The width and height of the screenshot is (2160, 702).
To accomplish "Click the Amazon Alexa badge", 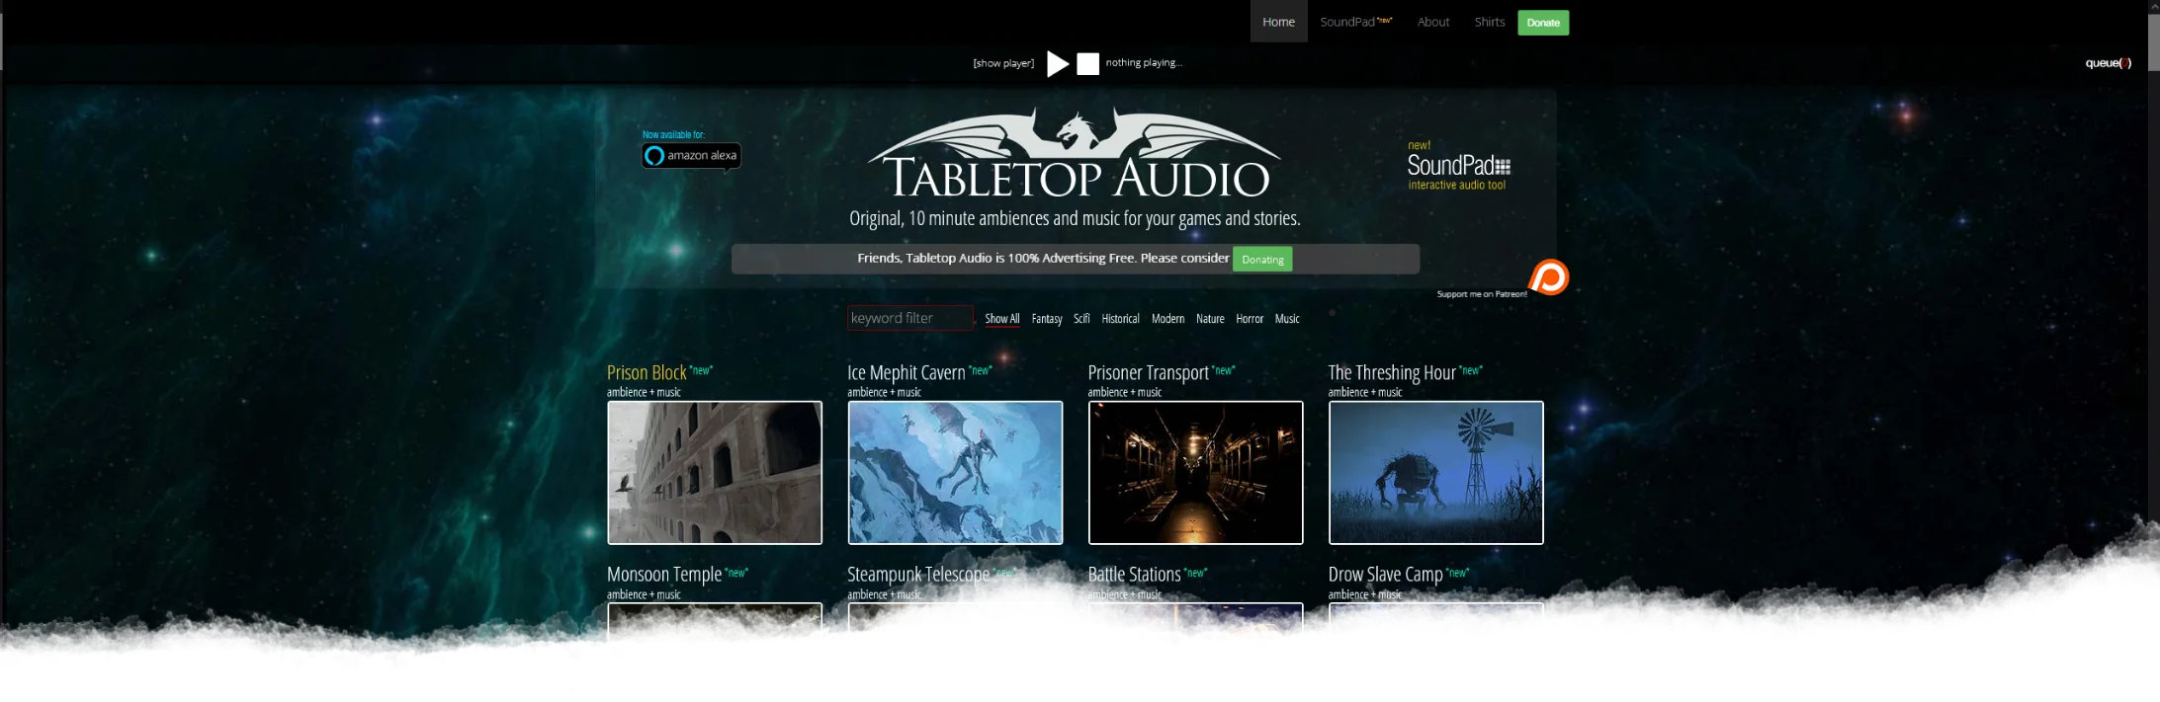I will click(691, 156).
